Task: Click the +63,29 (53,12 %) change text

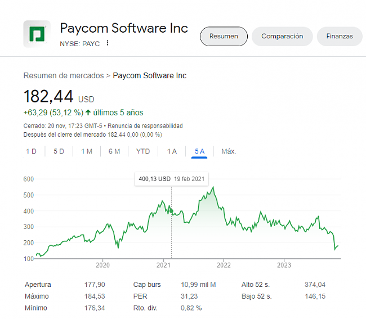Action: tap(53, 113)
